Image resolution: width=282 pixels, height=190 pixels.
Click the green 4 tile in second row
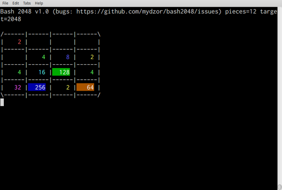click(x=44, y=57)
